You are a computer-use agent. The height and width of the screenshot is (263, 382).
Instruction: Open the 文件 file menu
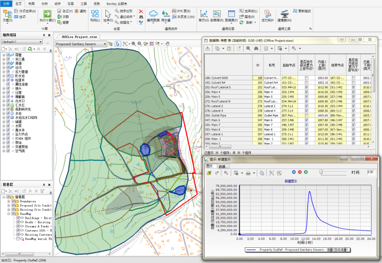coord(6,4)
